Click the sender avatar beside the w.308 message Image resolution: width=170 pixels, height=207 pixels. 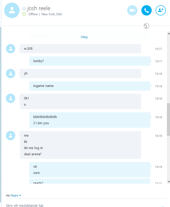11,49
